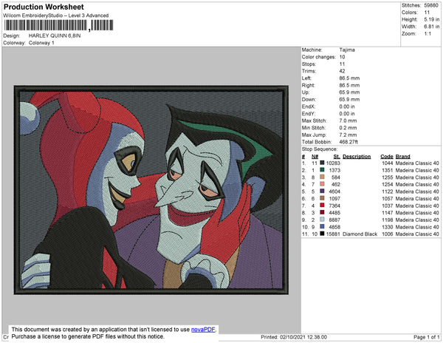Click the St. stitch count column header
The width and height of the screenshot is (443, 343).
[337, 156]
